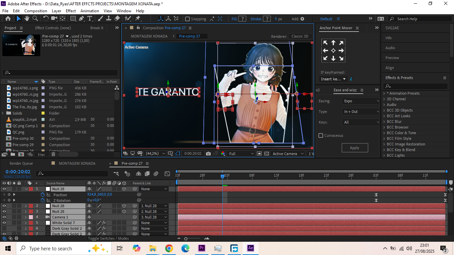Screen dimensions: 454x255
Task: Pick the Hand tool
Action: coord(27,19)
